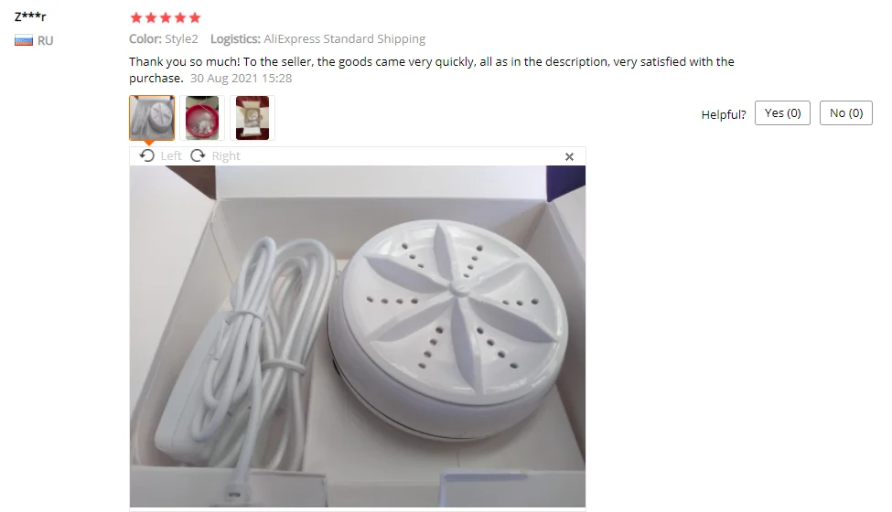892x512 pixels.
Task: Select the first washer thumbnail
Action: point(151,118)
